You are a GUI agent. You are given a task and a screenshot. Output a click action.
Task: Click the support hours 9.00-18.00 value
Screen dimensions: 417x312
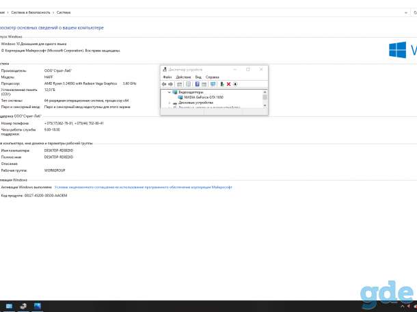click(x=52, y=130)
